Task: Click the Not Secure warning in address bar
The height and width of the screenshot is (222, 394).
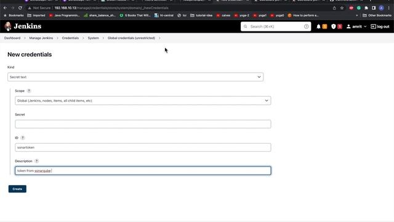Action: pyautogui.click(x=39, y=8)
